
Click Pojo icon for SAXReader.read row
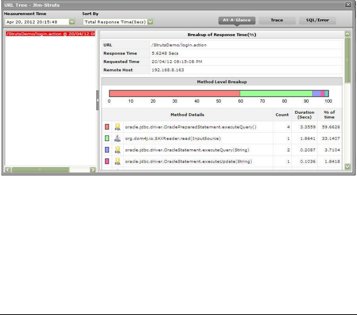(117, 138)
